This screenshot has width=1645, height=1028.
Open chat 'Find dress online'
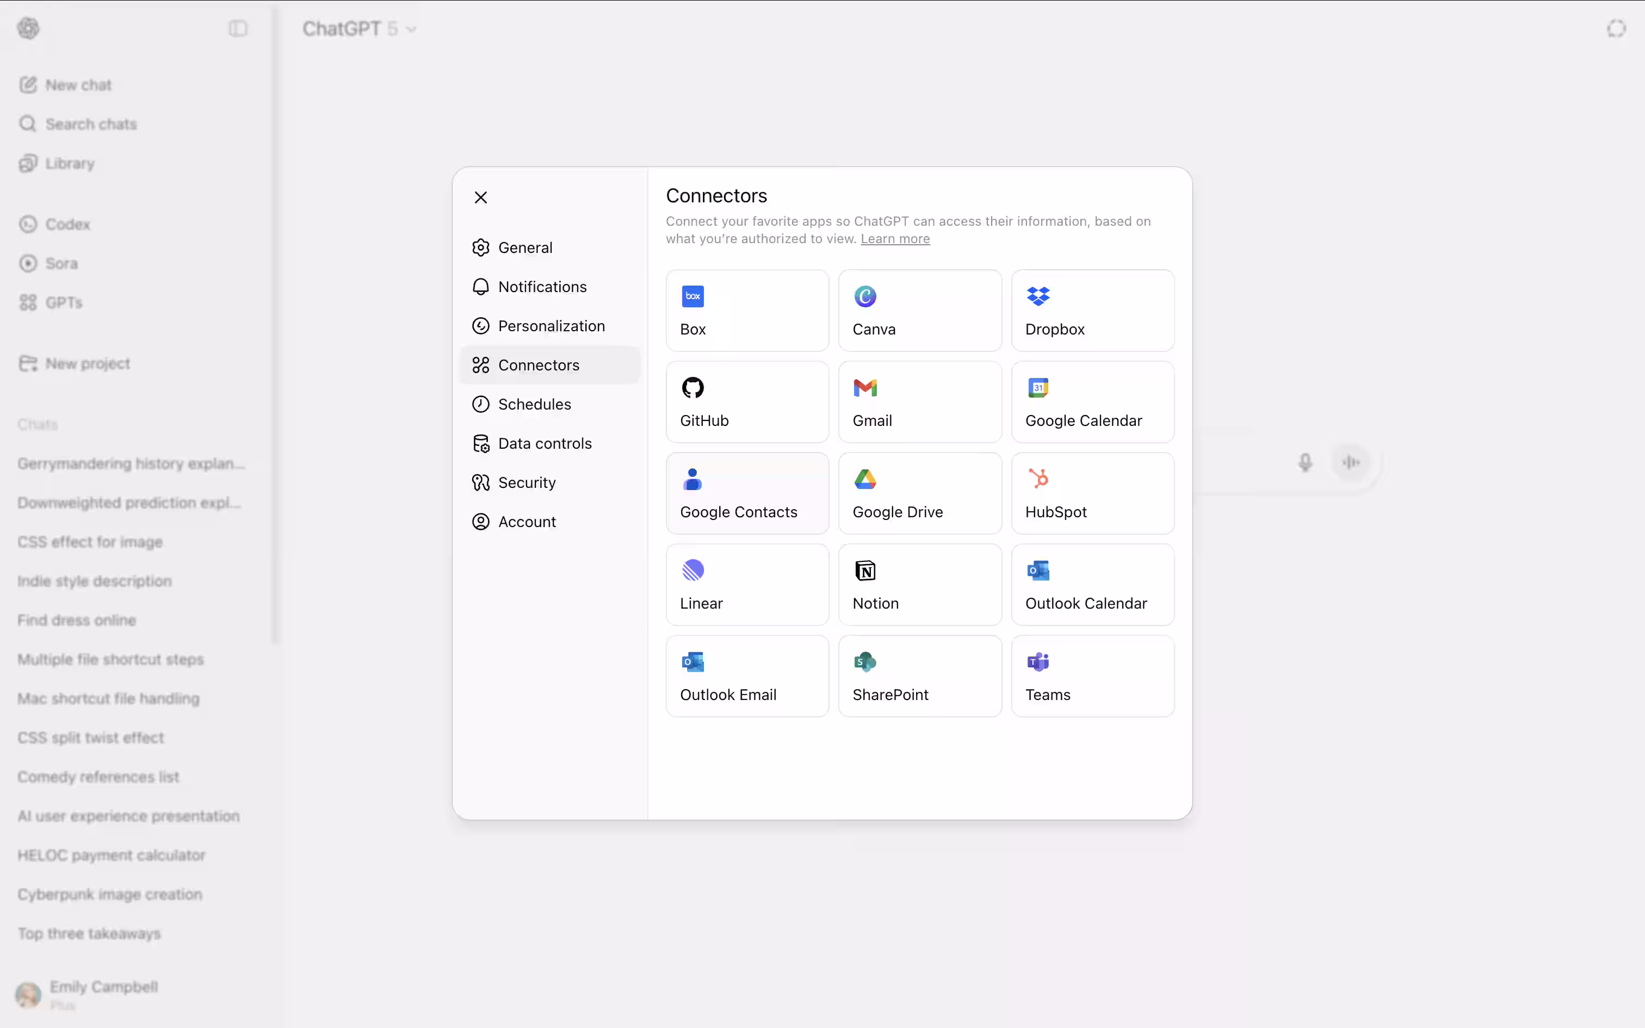[77, 620]
